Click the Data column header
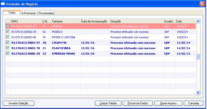The width and height of the screenshot is (207, 109). pos(184,21)
